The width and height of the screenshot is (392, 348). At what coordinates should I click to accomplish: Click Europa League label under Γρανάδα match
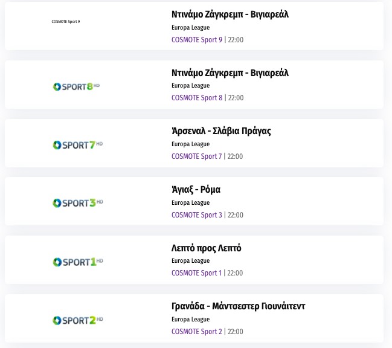[x=190, y=319]
